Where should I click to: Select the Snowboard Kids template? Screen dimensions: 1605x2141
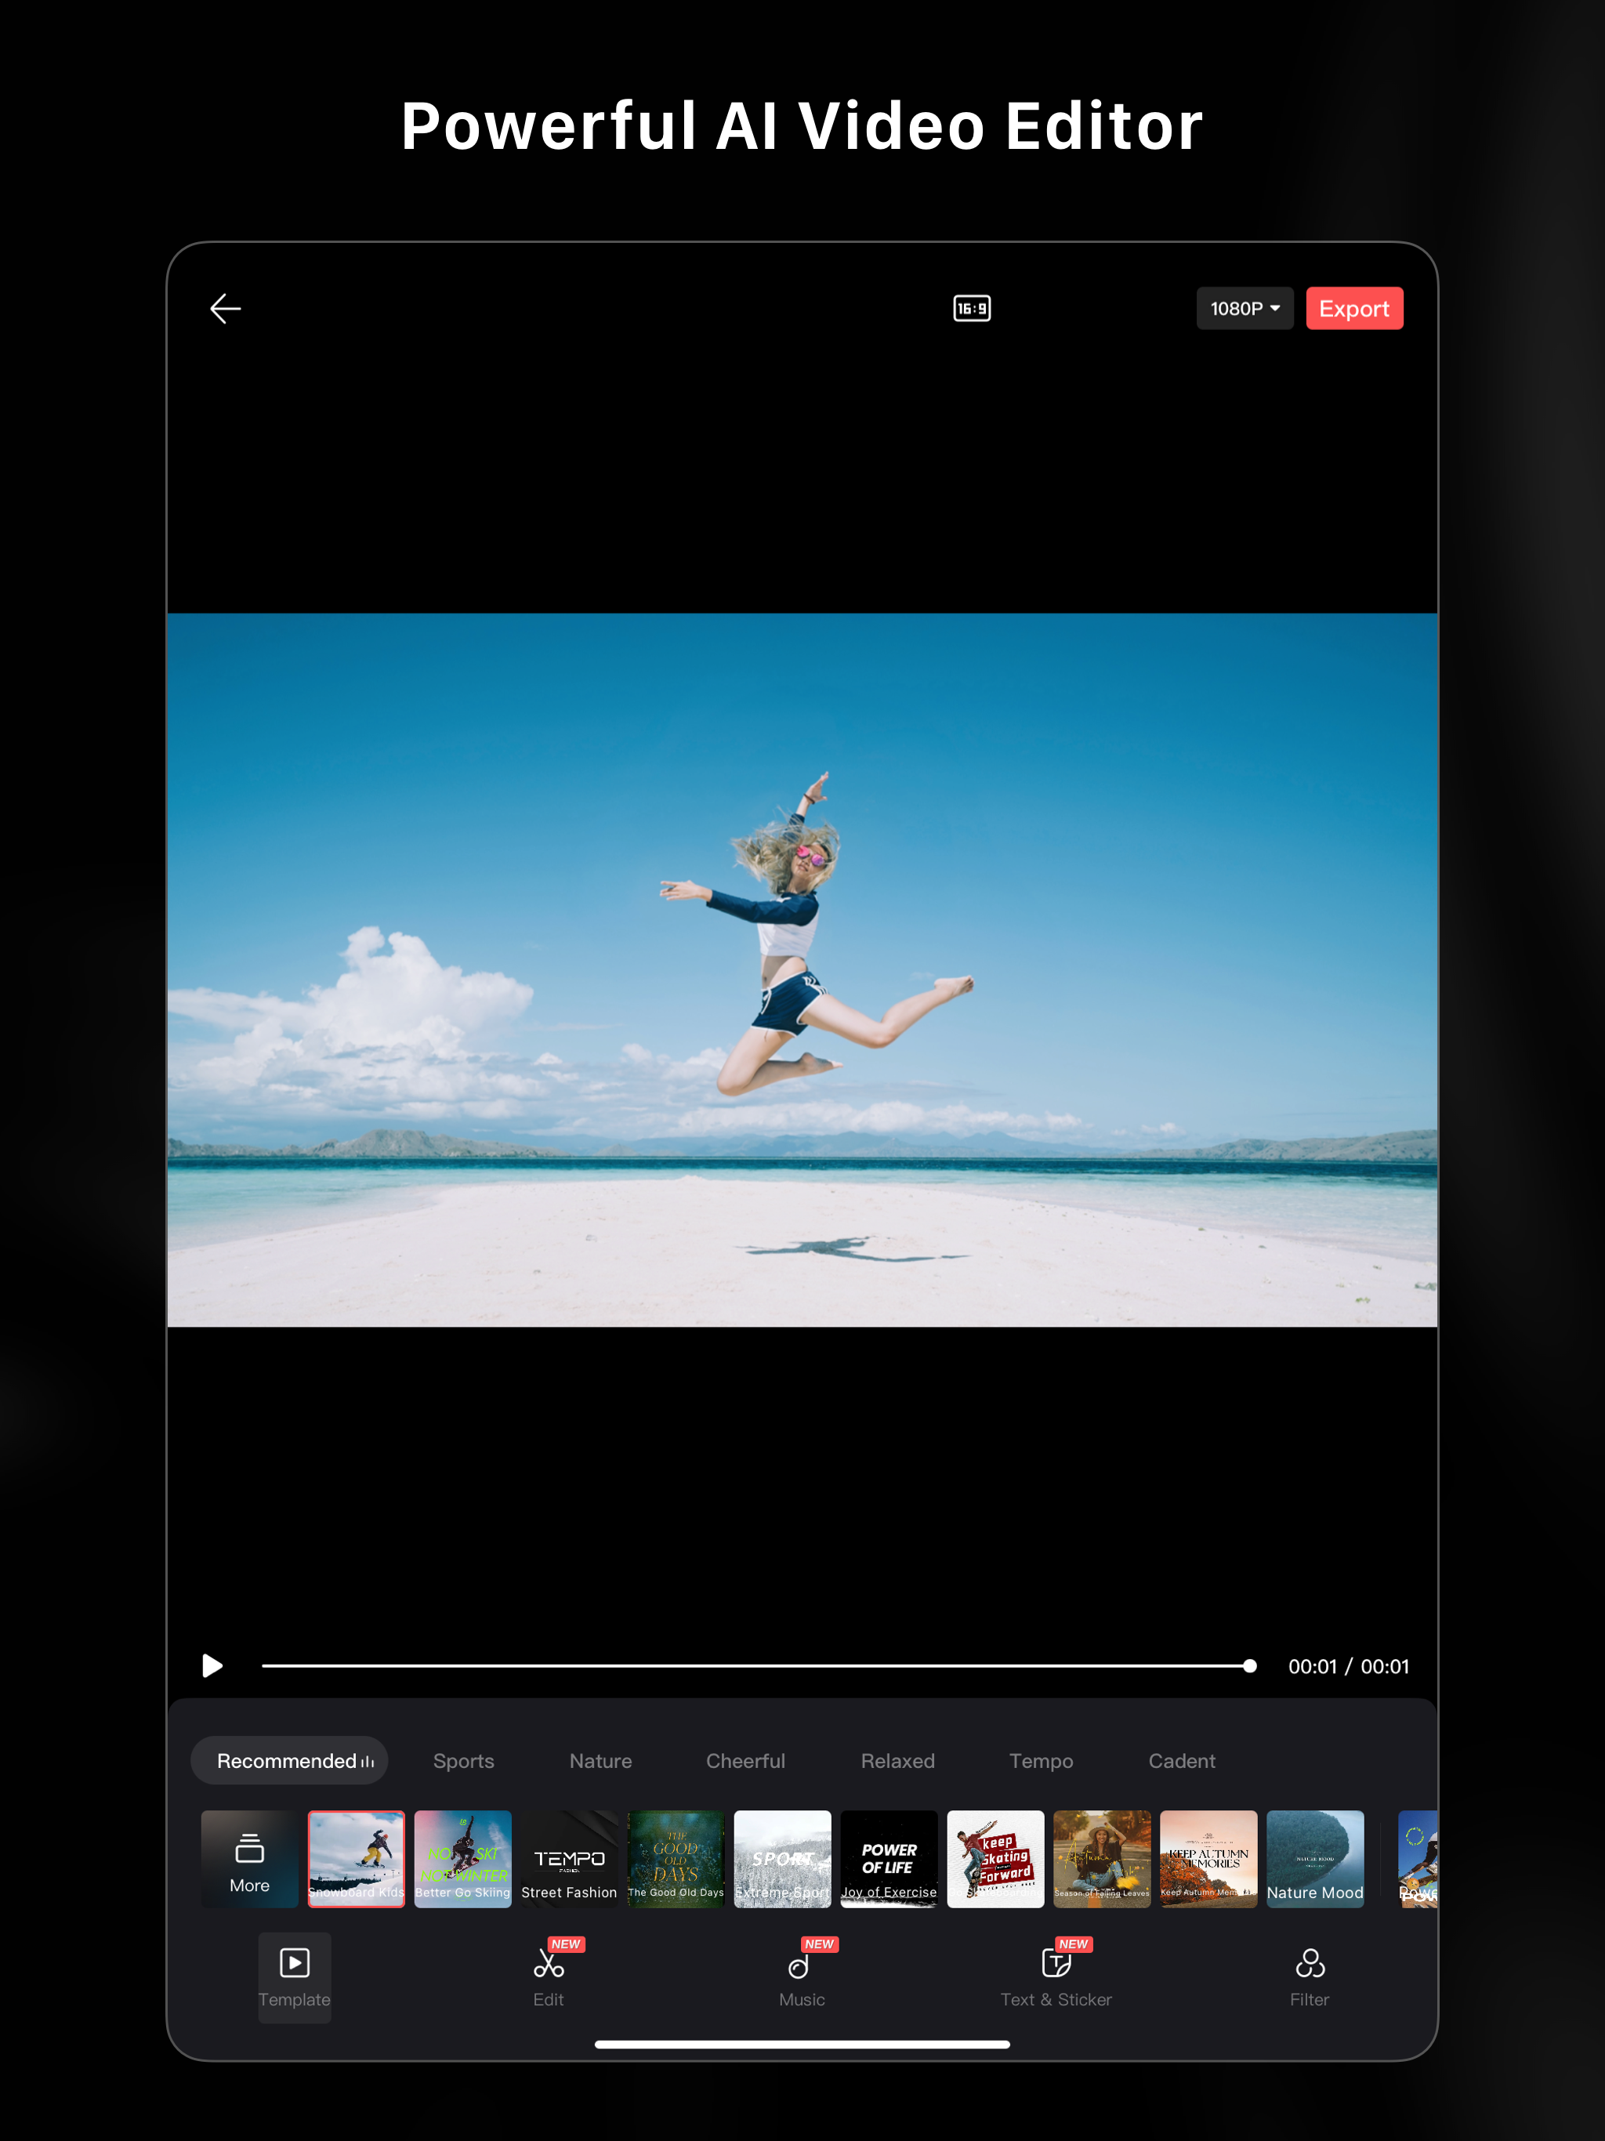pos(357,1858)
